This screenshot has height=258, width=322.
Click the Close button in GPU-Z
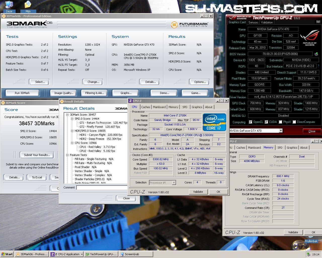tap(312, 131)
